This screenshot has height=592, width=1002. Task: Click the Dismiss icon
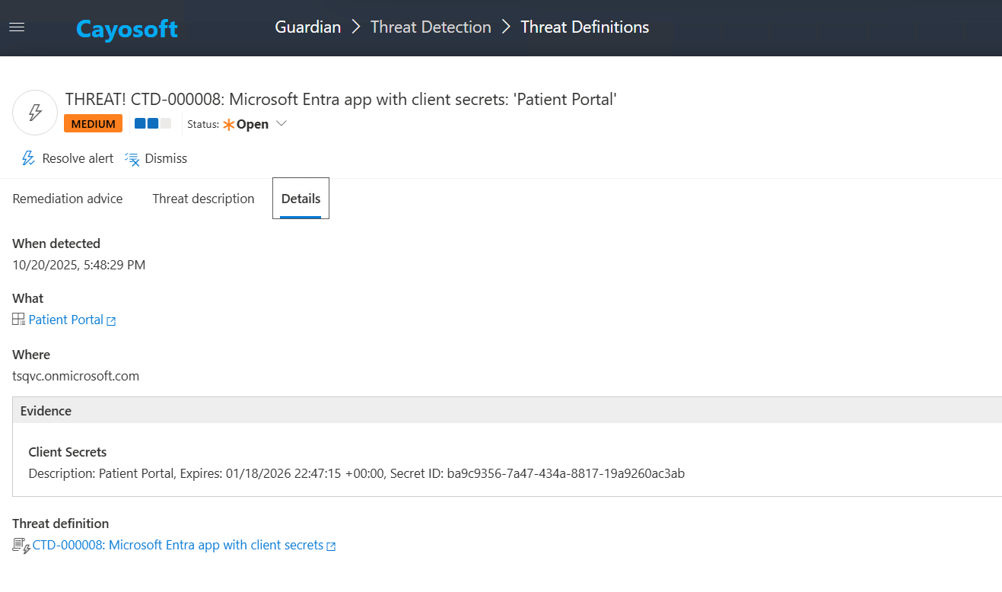[132, 158]
